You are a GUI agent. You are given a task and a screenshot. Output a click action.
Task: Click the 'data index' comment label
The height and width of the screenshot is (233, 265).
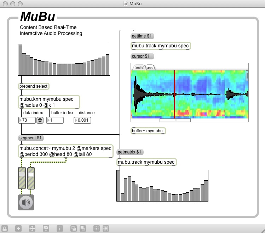point(33,113)
